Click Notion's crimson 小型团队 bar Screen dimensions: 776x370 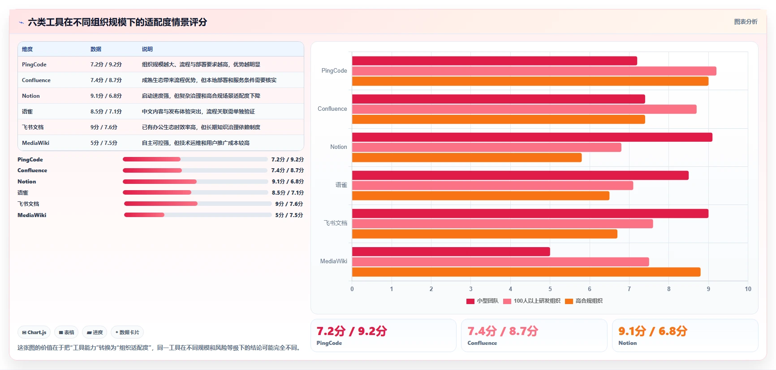pos(532,137)
